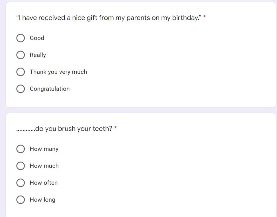The image size is (277, 217).
Task: Pick the "How long" radio option
Action: (x=21, y=200)
